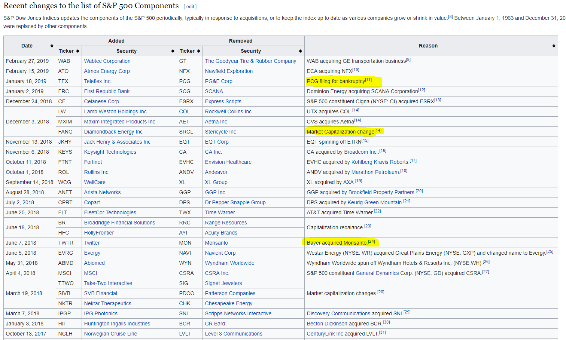Open the WellCare link
The width and height of the screenshot is (566, 340).
pos(95,182)
